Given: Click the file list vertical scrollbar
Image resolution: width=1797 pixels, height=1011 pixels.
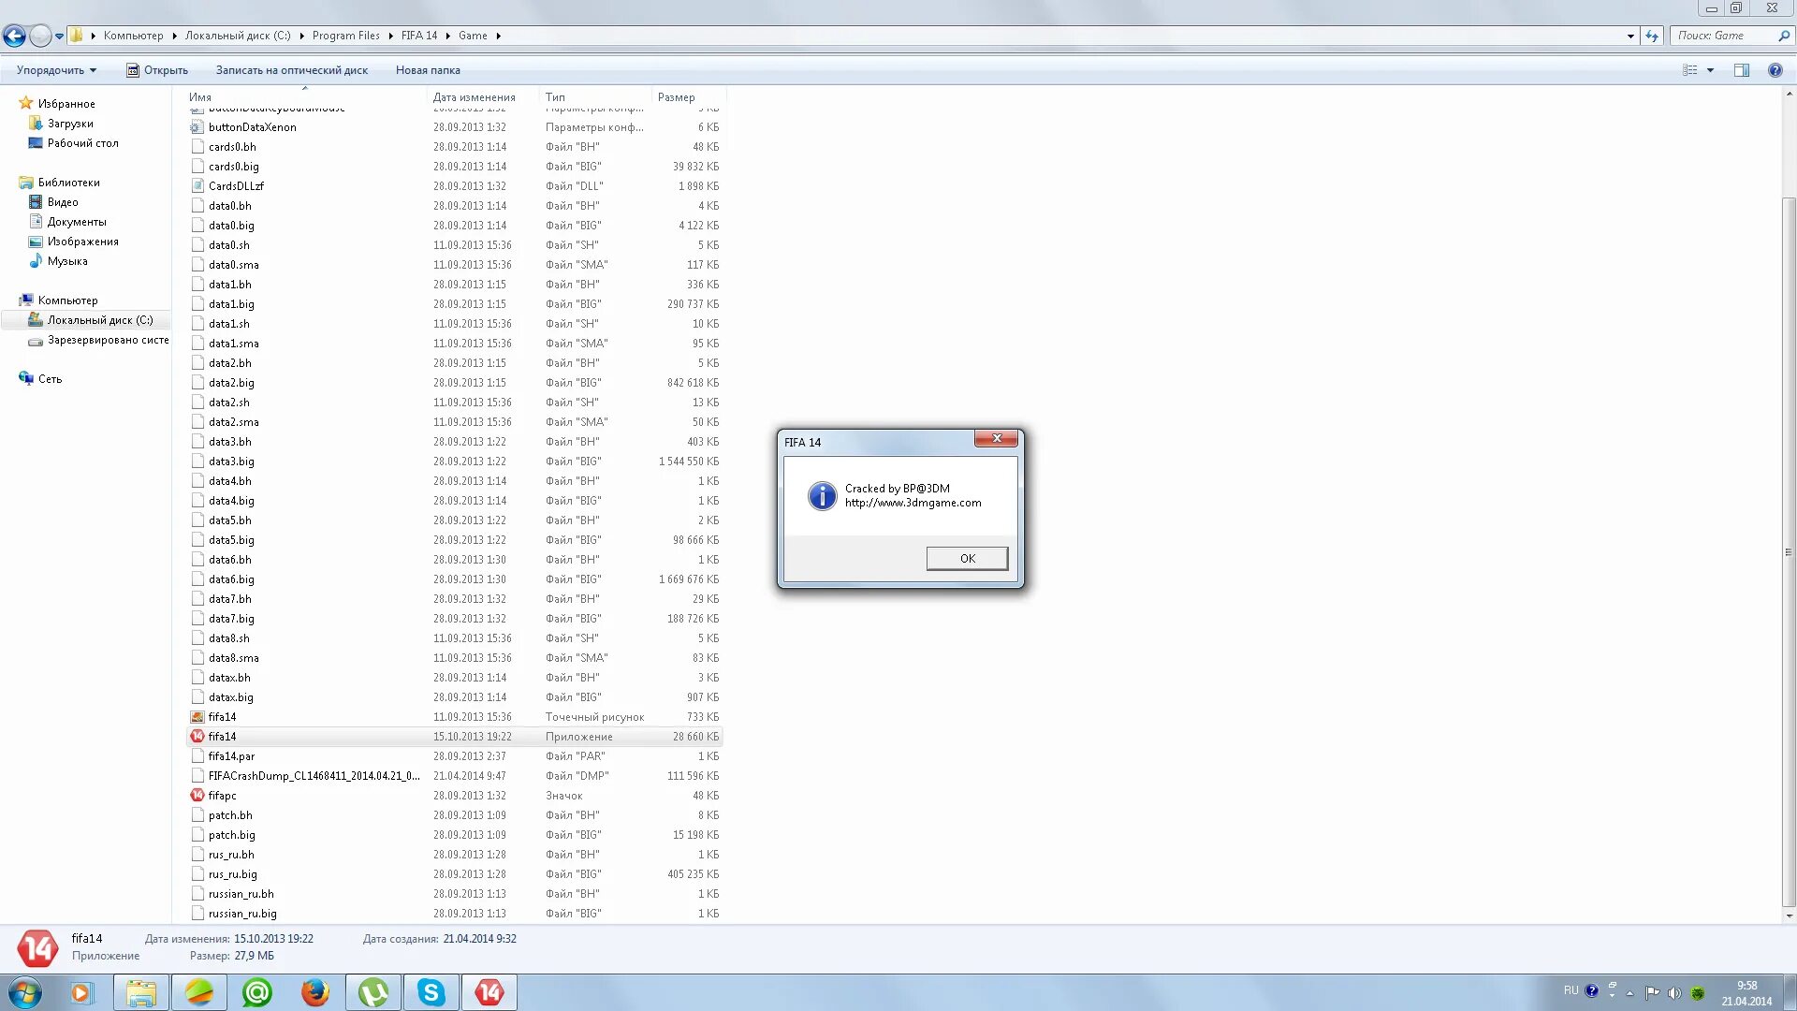Looking at the screenshot, I should point(1789,551).
